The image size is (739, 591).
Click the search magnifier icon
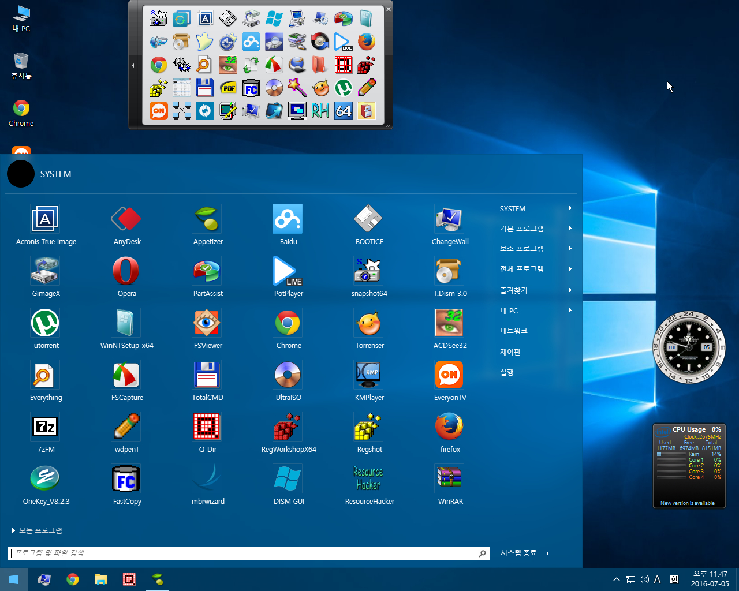pos(483,553)
